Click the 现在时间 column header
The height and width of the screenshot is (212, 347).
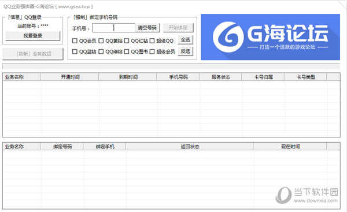coord(290,146)
